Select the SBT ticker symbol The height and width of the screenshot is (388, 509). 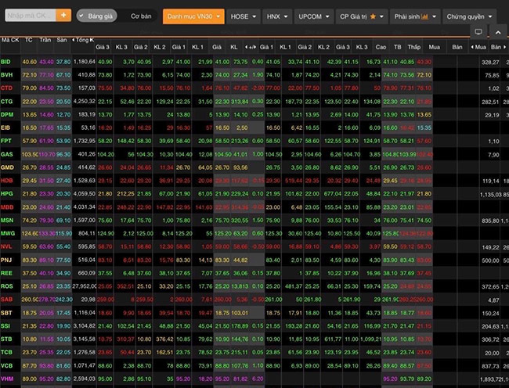click(6, 313)
